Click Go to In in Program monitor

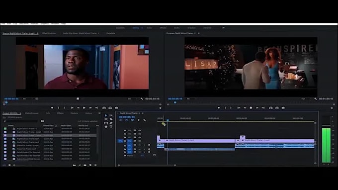(x=239, y=108)
